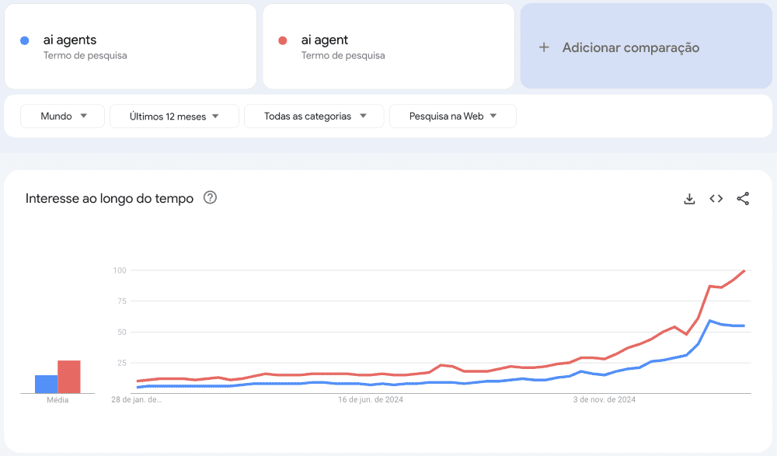Open the Mundo region dropdown

pyautogui.click(x=62, y=117)
